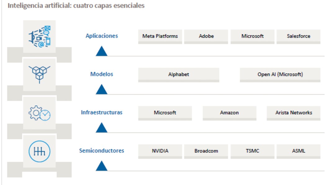
Task: Click the blue triangle under Modelos
Action: 101,90
